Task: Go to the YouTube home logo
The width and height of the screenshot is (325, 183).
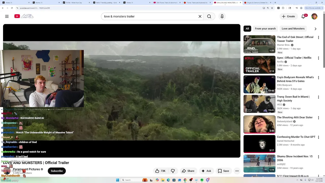Action: click(x=24, y=16)
